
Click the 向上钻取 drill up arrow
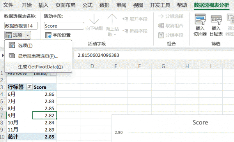[112, 25]
